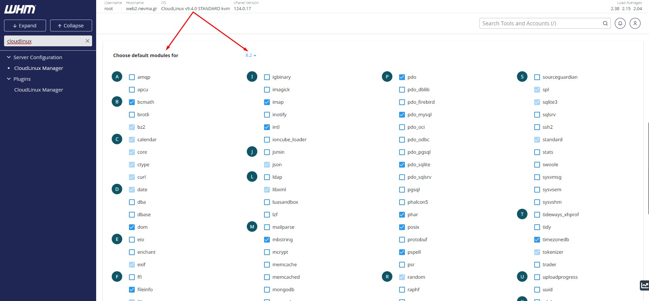Open the notifications bell icon
This screenshot has height=301, width=649.
[x=620, y=23]
